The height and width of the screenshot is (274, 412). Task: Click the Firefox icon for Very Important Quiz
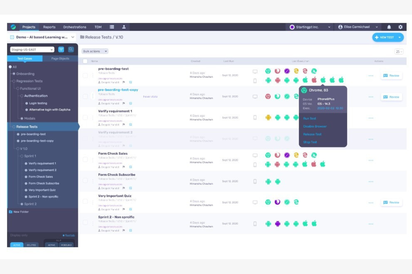(277, 202)
